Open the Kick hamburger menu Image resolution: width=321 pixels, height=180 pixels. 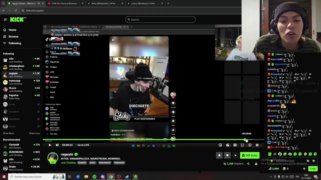pos(5,19)
